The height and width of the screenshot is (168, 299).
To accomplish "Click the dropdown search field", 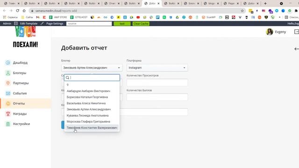I will point(92,77).
